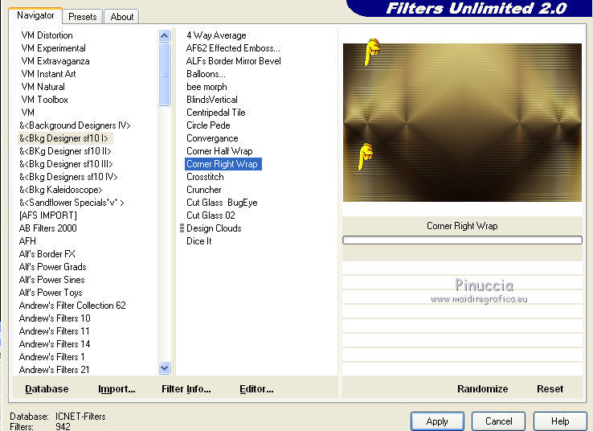Choose the Dice It filter
593x431 pixels.
point(199,241)
